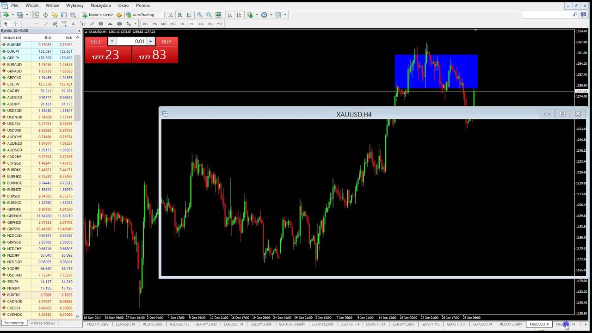
Task: Select the horizontal line drawing tool
Action: 36,24
